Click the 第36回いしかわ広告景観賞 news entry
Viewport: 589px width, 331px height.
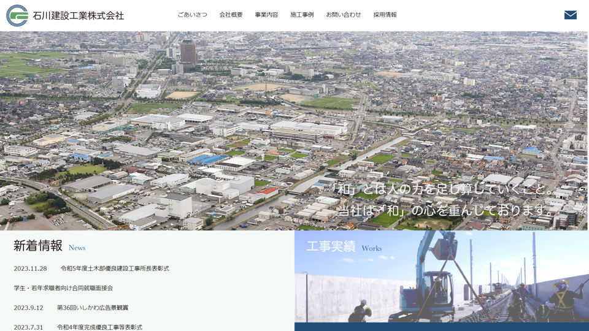point(93,308)
